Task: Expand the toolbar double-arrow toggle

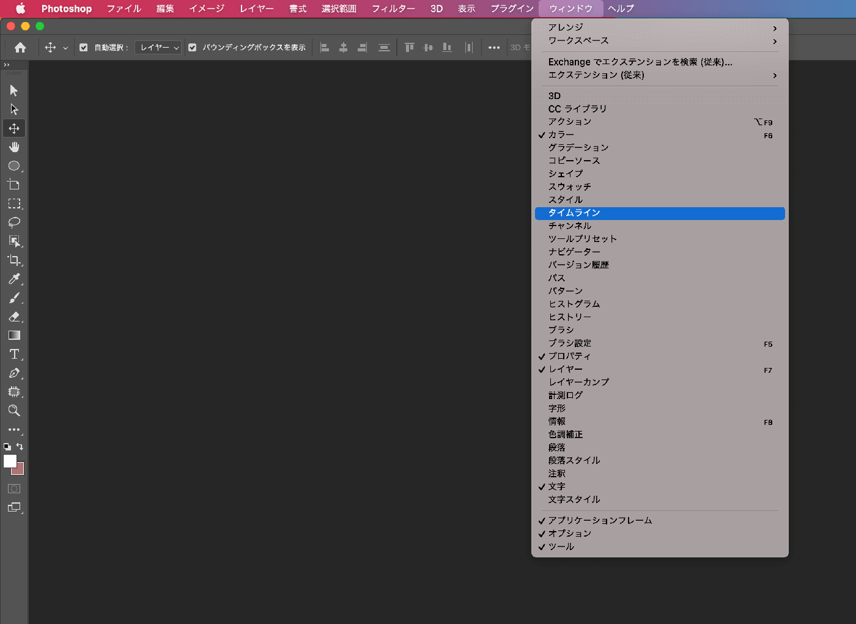Action: [7, 65]
